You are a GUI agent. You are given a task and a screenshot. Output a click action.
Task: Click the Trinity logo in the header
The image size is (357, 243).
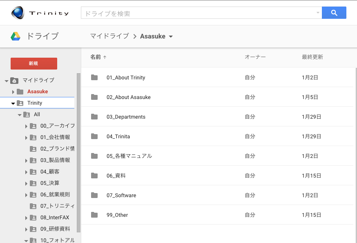point(39,12)
